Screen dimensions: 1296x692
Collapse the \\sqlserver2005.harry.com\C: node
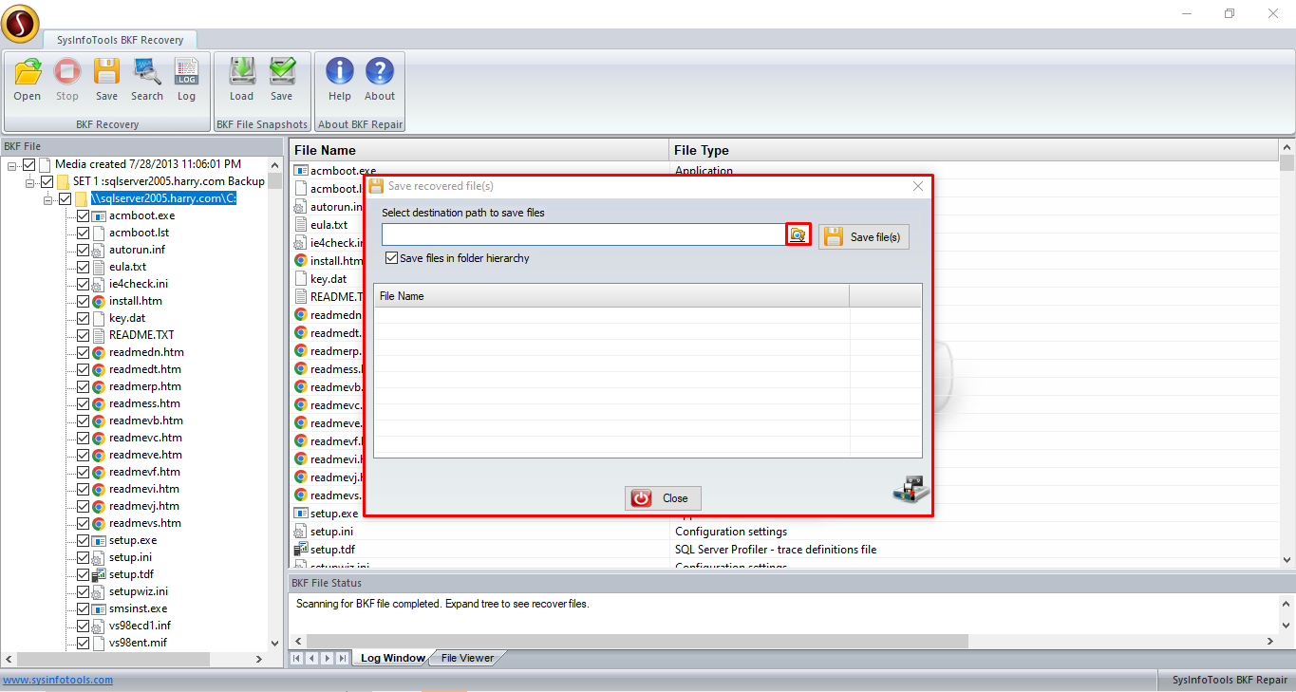coord(48,199)
